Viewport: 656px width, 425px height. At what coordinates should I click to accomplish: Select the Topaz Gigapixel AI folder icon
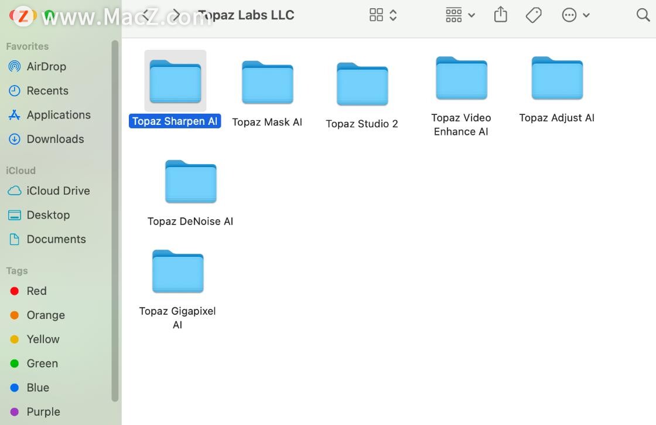click(x=178, y=271)
